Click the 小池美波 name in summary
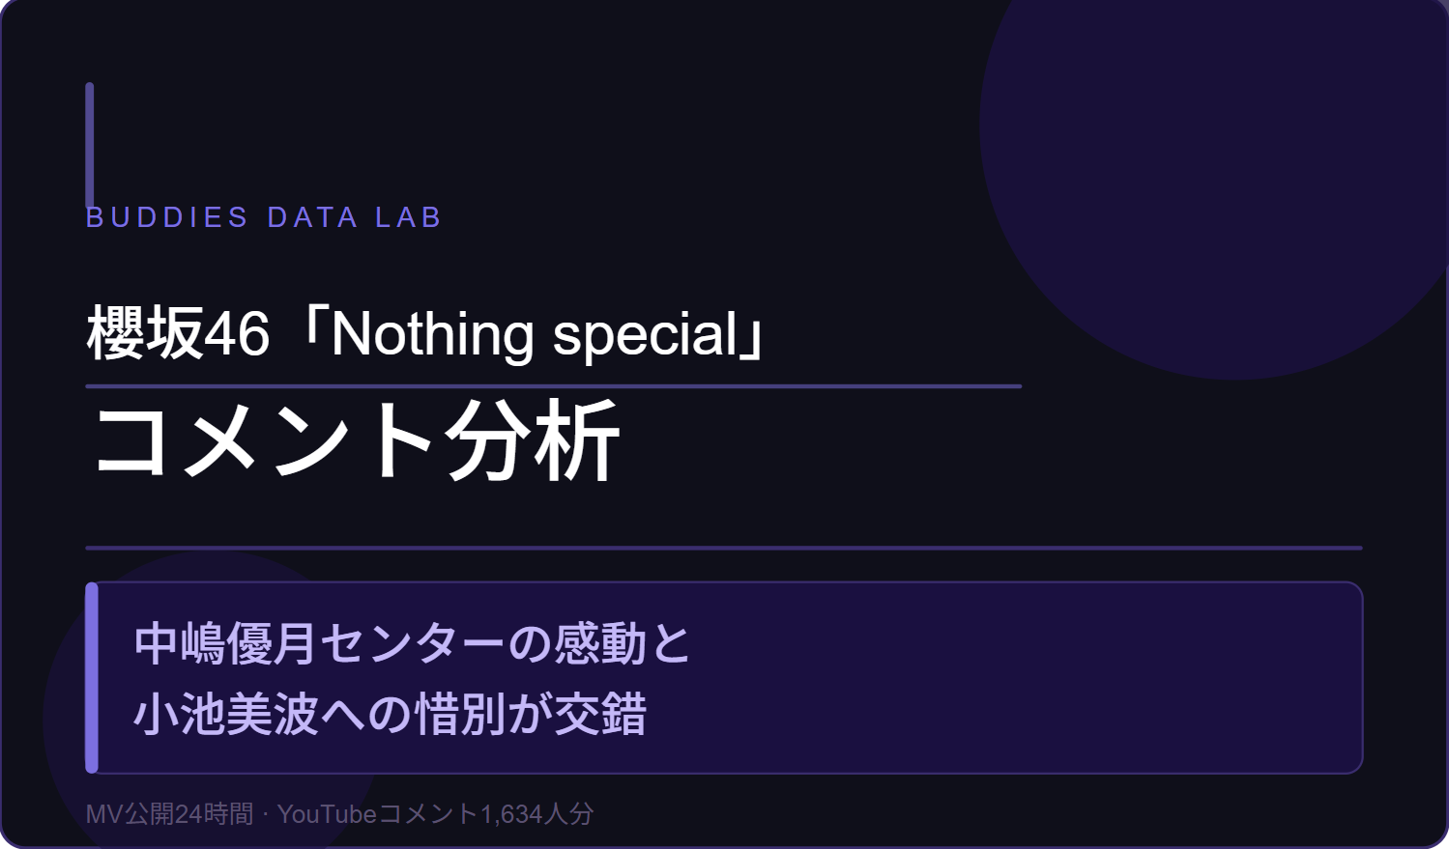Screen dimensions: 1449x849 [x=225, y=715]
